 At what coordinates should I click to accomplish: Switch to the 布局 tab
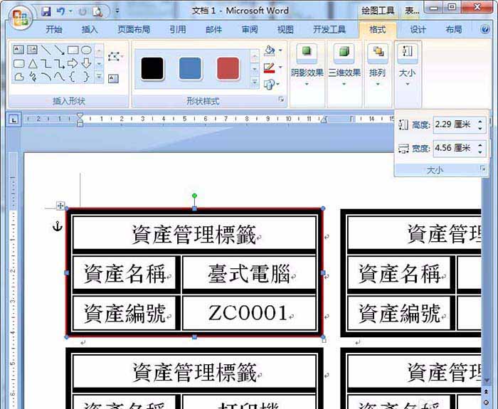coord(454,30)
